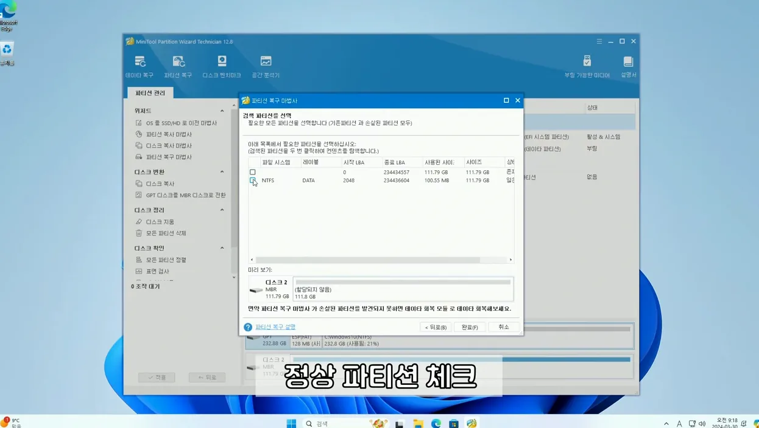Viewport: 759px width, 428px height.
Task: Choose 모든 파티션 정렬 in sidebar
Action: click(x=161, y=260)
